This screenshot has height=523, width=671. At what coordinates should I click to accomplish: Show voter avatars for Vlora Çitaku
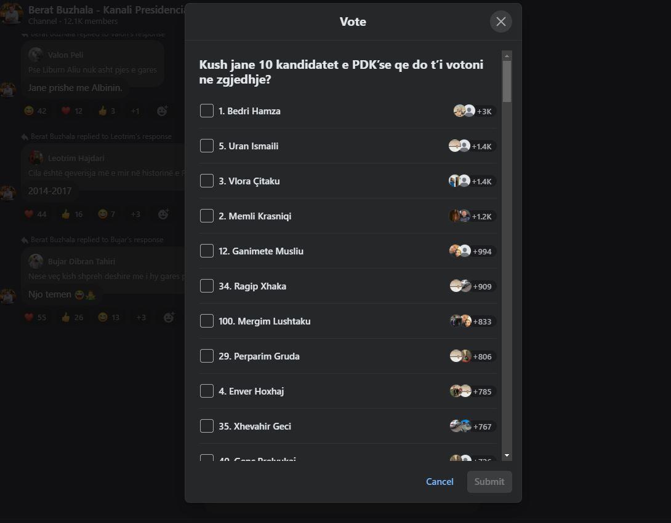pyautogui.click(x=472, y=181)
